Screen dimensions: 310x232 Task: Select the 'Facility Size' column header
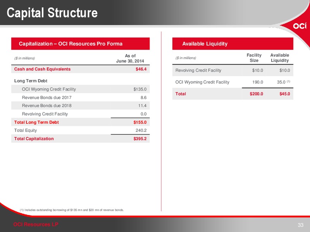[x=254, y=58]
